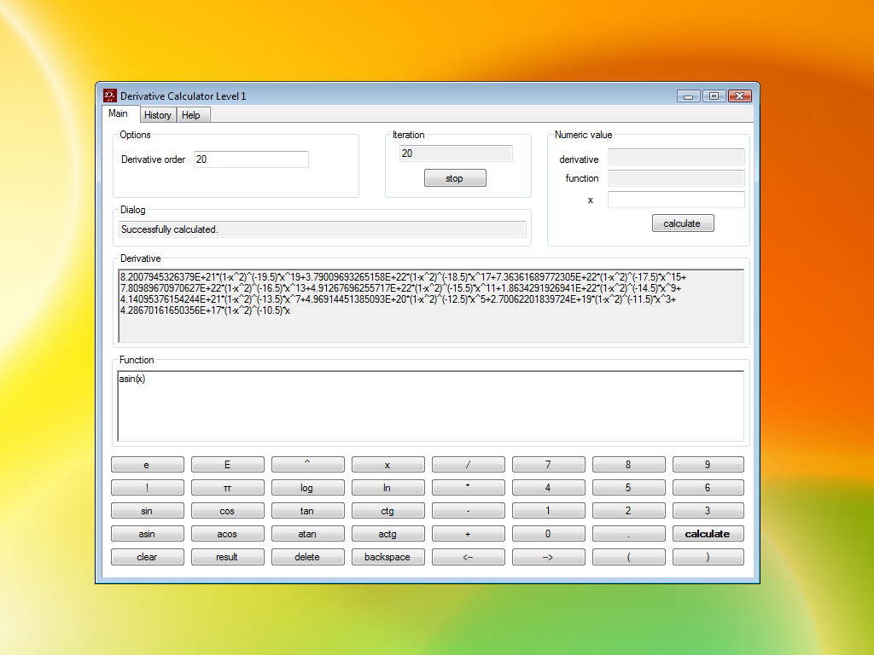Minimize the Derivative Calculator window
This screenshot has width=874, height=655.
click(689, 96)
